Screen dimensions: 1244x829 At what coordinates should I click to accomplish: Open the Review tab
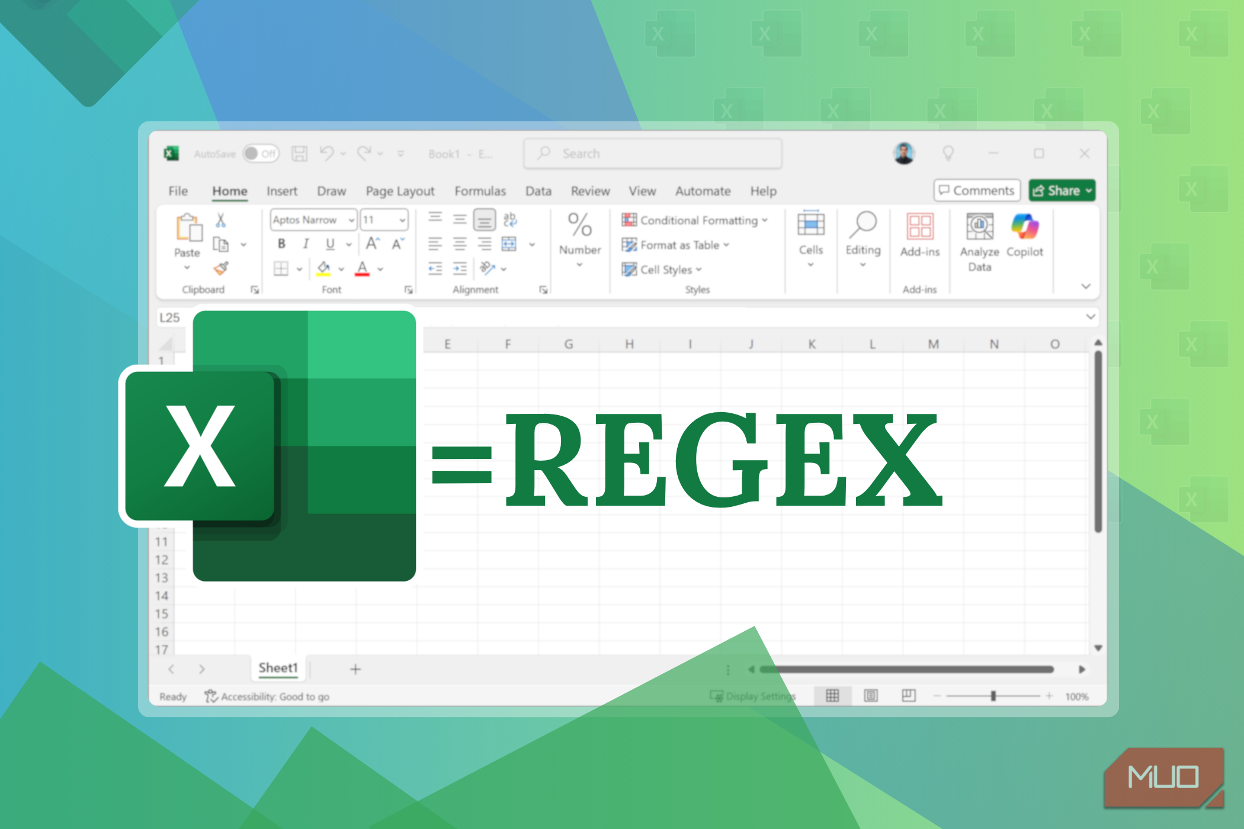pos(591,191)
